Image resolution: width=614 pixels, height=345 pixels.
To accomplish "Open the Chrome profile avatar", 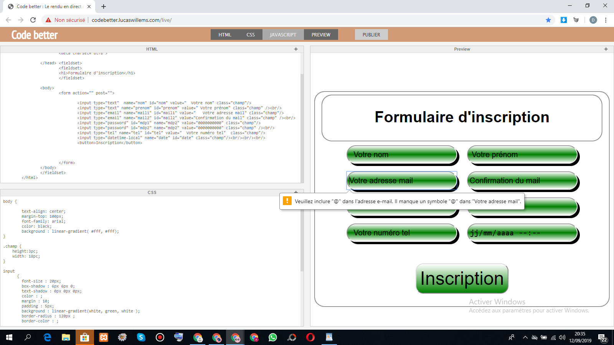I will (x=593, y=20).
